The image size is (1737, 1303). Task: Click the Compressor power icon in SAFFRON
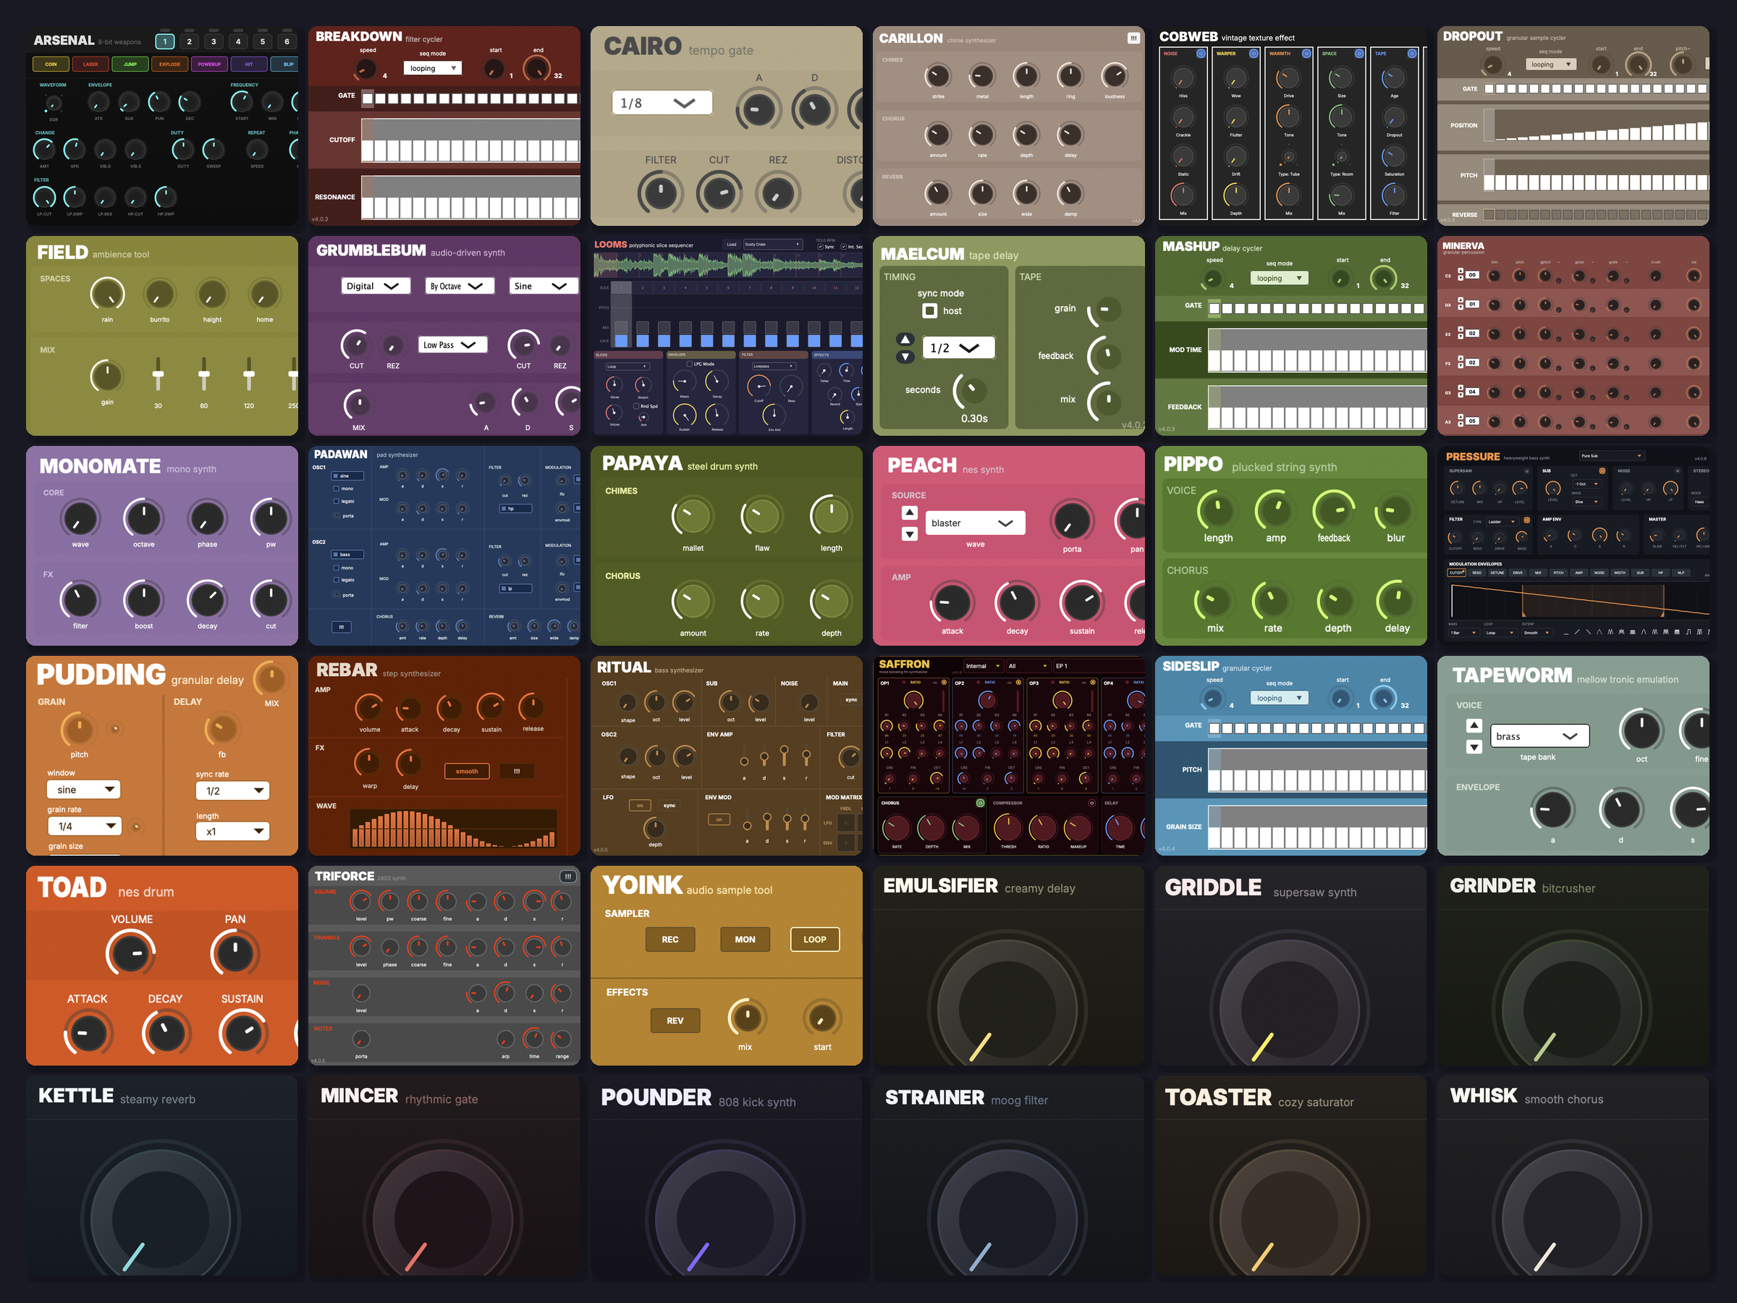point(1092,803)
